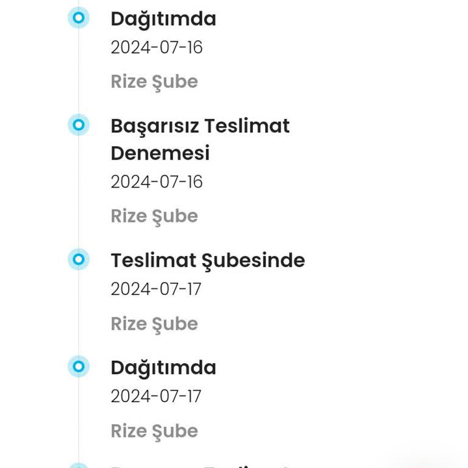Image resolution: width=468 pixels, height=468 pixels.
Task: Select the marker of Dağıtımda dated 2024-07-17
Action: (79, 367)
